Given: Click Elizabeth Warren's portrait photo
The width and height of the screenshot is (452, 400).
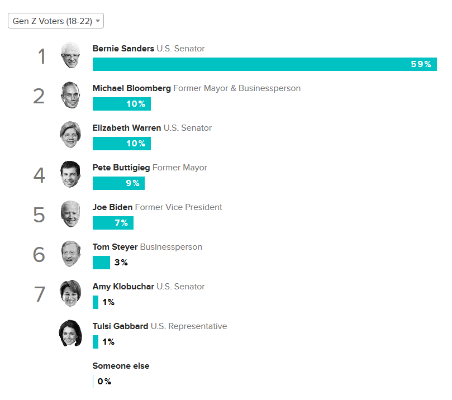Looking at the screenshot, I should point(70,135).
